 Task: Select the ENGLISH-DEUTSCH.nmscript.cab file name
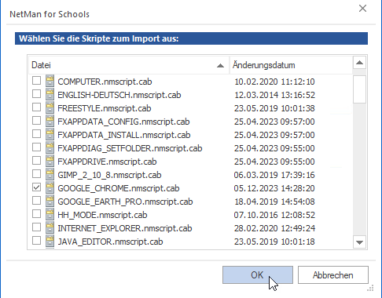119,95
